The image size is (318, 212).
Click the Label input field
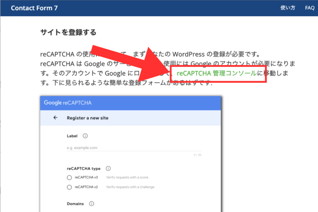tap(134, 148)
